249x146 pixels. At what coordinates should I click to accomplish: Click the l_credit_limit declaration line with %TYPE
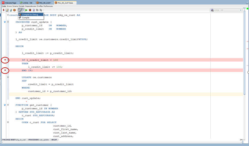click(51, 39)
